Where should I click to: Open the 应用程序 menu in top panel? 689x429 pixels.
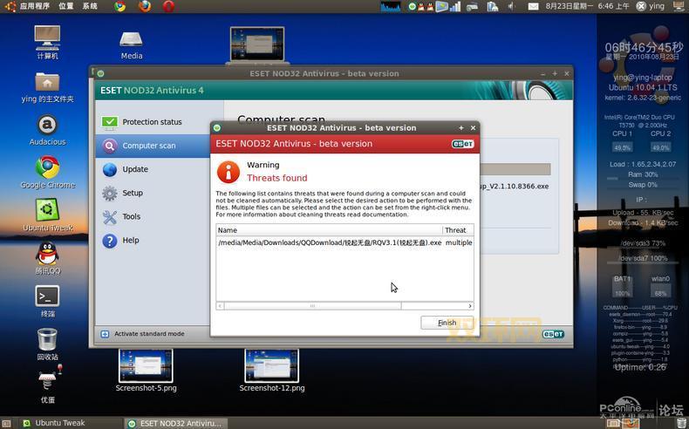click(x=34, y=6)
